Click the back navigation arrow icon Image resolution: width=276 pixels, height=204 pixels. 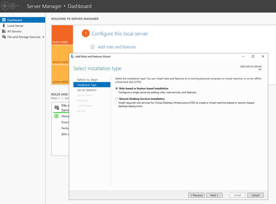point(5,6)
